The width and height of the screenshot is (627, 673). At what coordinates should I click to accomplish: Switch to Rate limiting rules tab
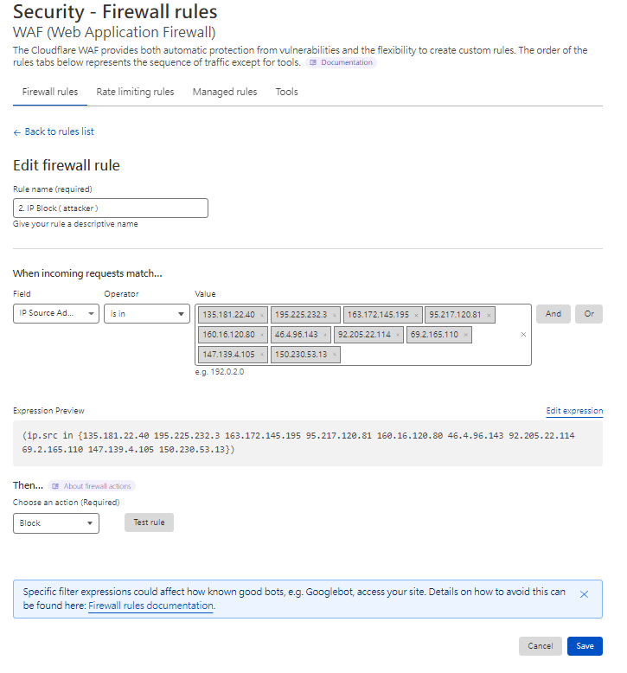click(x=135, y=92)
